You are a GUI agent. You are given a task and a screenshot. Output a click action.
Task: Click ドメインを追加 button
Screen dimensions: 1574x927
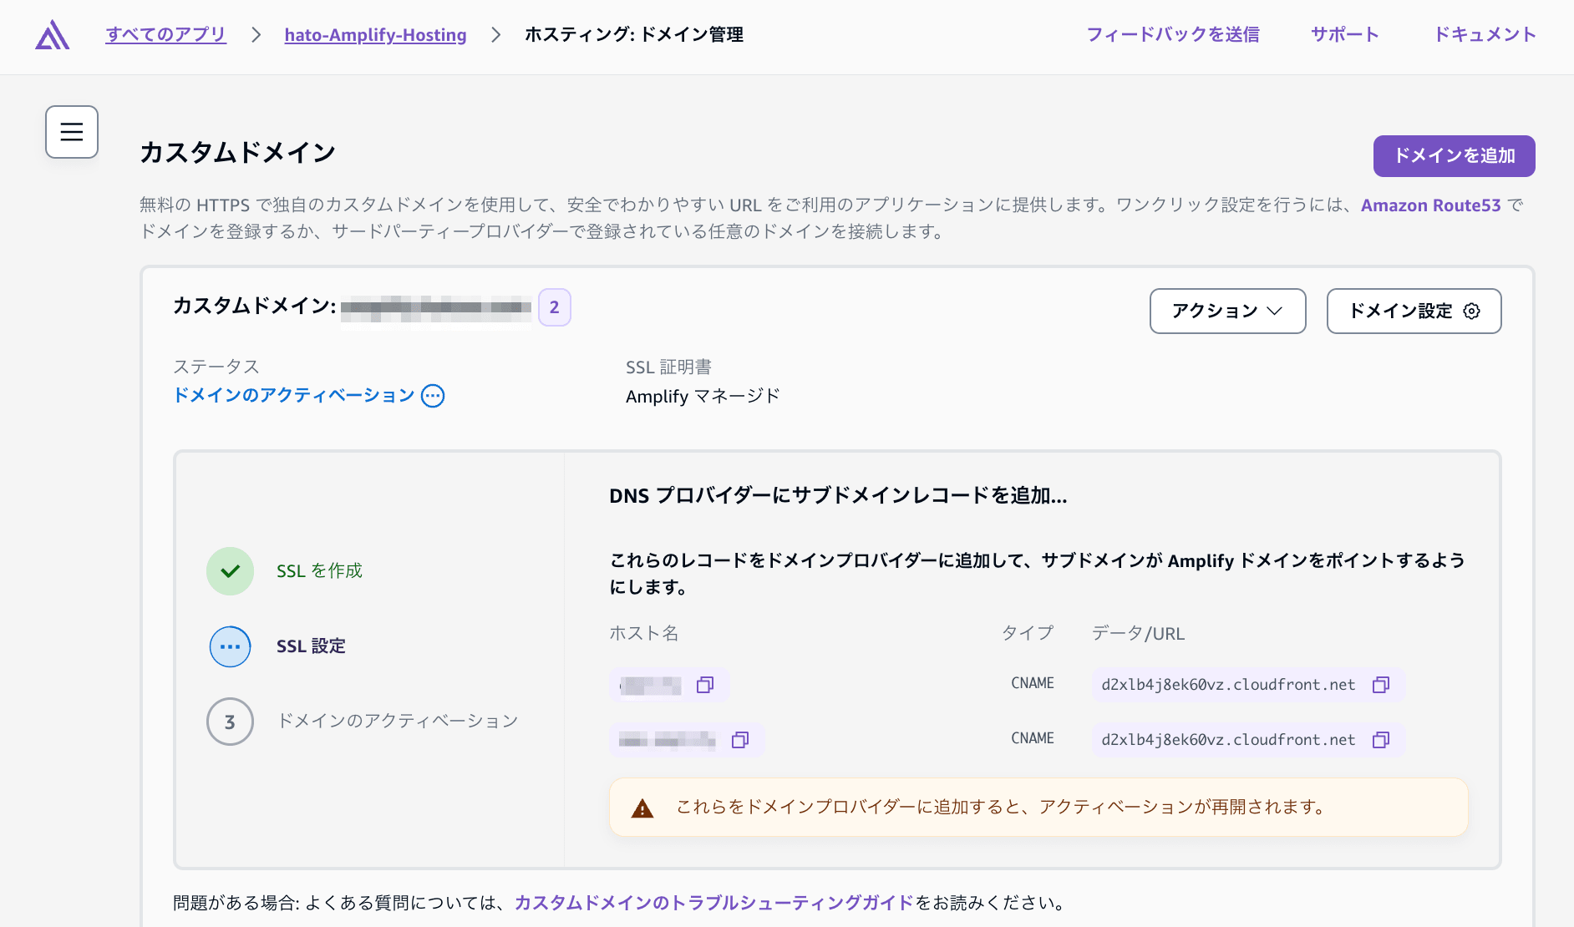1454,156
